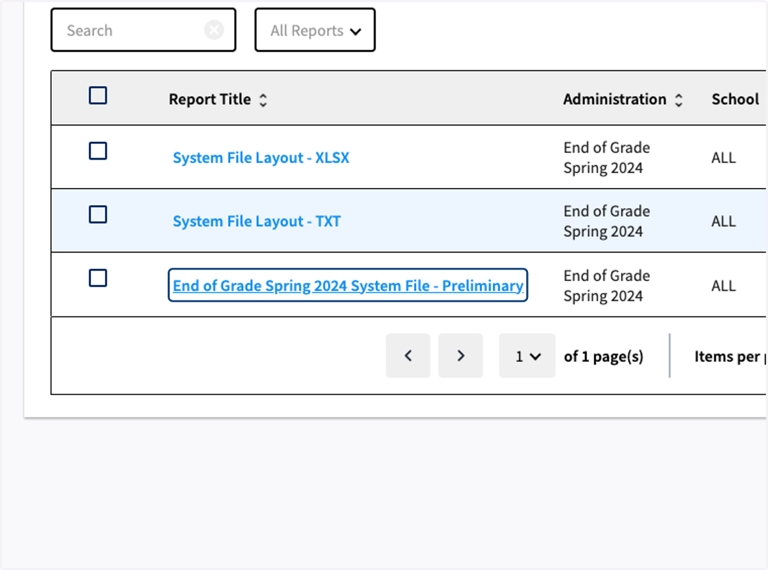Click the Report Title column header
The width and height of the screenshot is (768, 570).
point(210,100)
